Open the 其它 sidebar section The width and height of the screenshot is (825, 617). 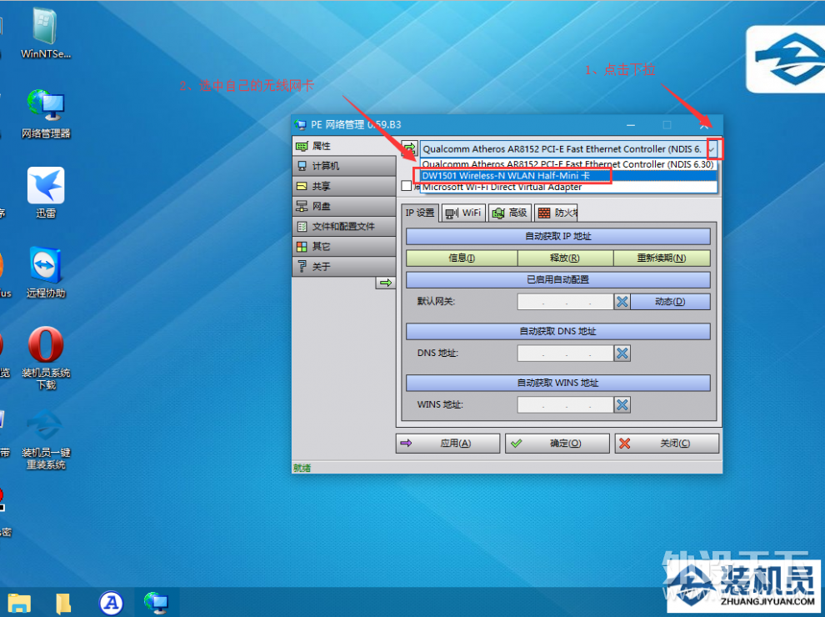[x=344, y=246]
